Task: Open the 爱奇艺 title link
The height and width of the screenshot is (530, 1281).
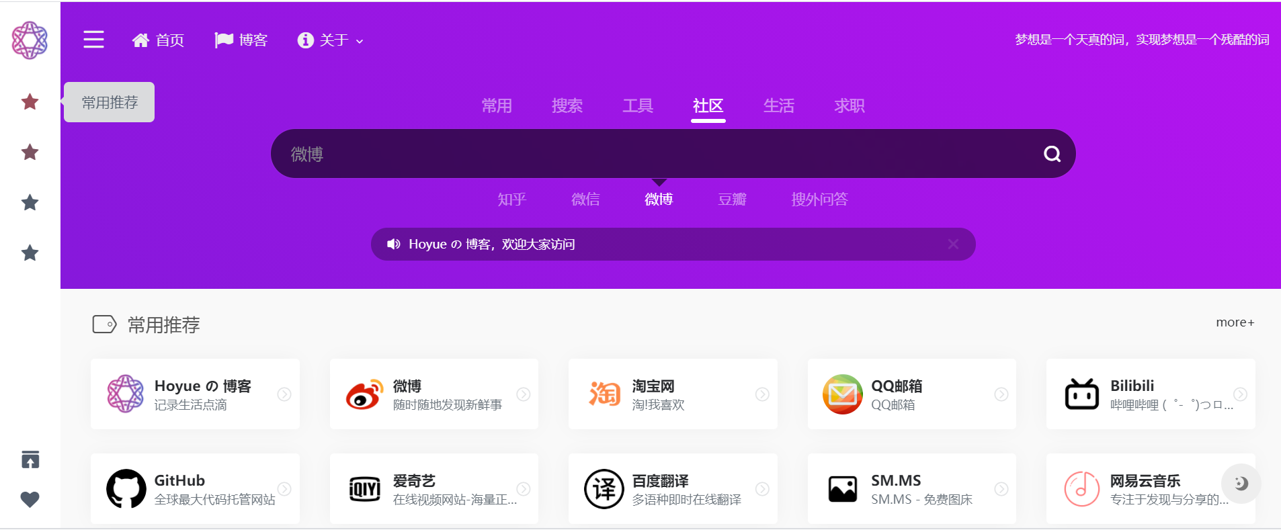Action: (x=415, y=481)
